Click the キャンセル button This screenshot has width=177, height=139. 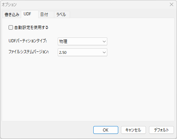[133, 130]
